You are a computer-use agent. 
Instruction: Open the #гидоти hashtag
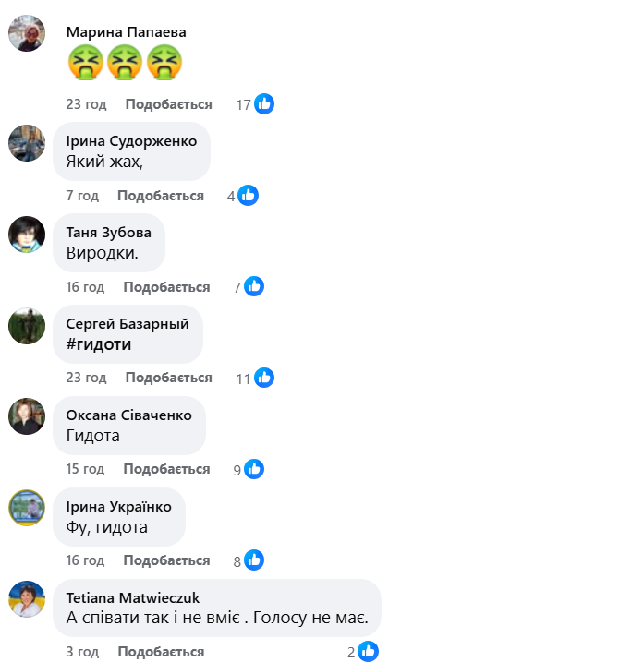99,344
